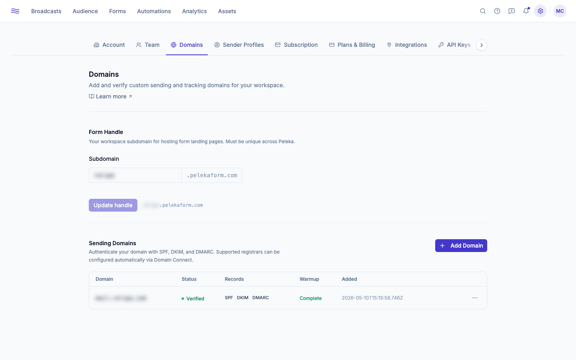
Task: Click the Update handle button
Action: 113,205
